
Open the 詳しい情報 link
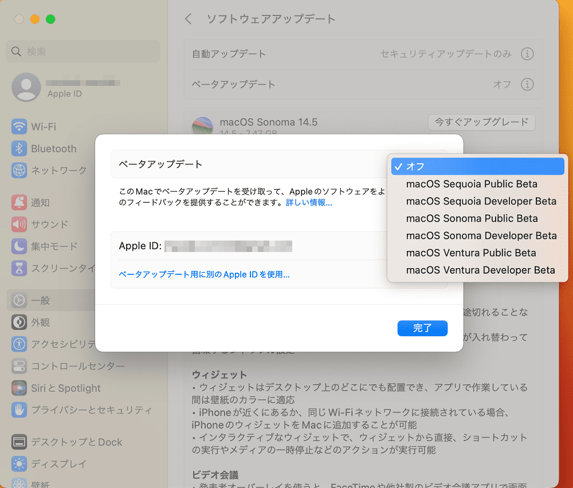pyautogui.click(x=309, y=202)
